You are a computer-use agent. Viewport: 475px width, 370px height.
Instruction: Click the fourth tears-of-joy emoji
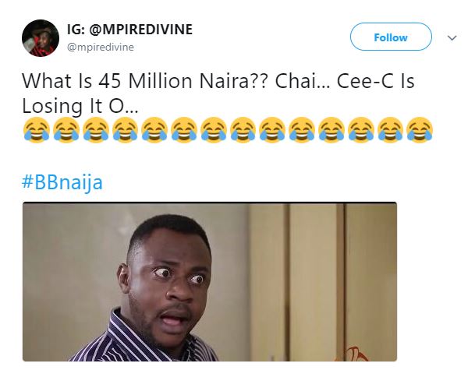(x=125, y=130)
